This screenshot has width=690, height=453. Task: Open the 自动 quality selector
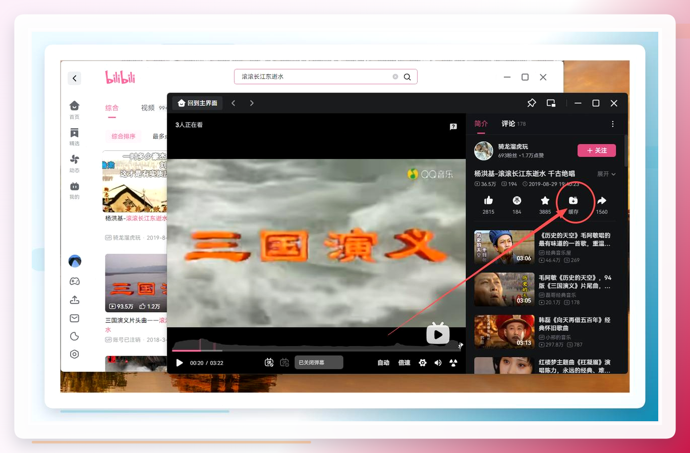click(383, 363)
